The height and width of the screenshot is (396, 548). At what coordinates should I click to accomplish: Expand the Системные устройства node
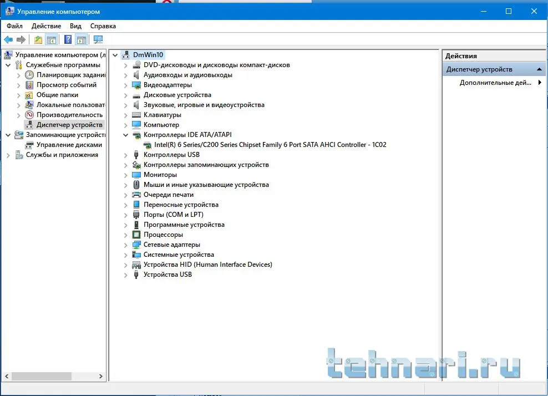point(125,255)
